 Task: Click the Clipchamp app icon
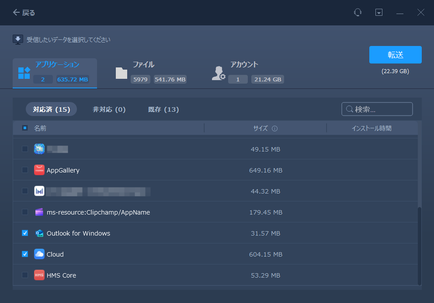[39, 212]
